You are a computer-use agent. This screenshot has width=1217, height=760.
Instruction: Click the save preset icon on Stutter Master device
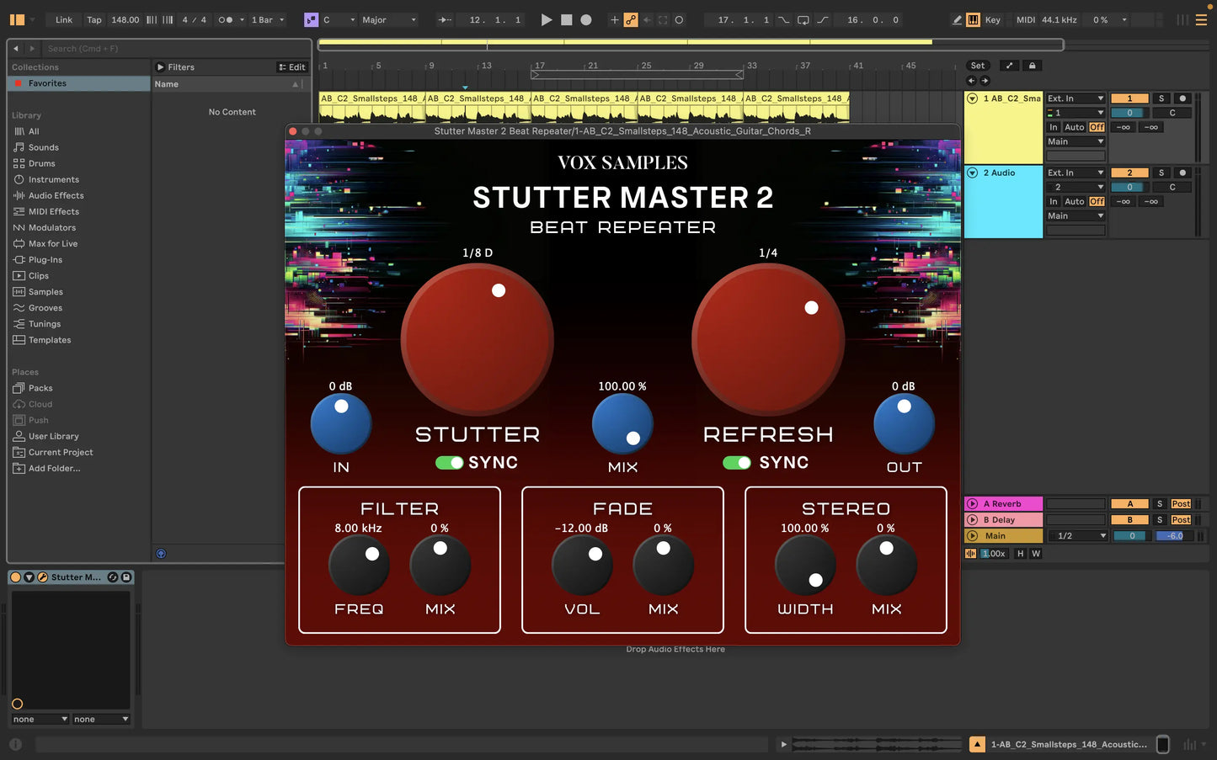click(126, 577)
